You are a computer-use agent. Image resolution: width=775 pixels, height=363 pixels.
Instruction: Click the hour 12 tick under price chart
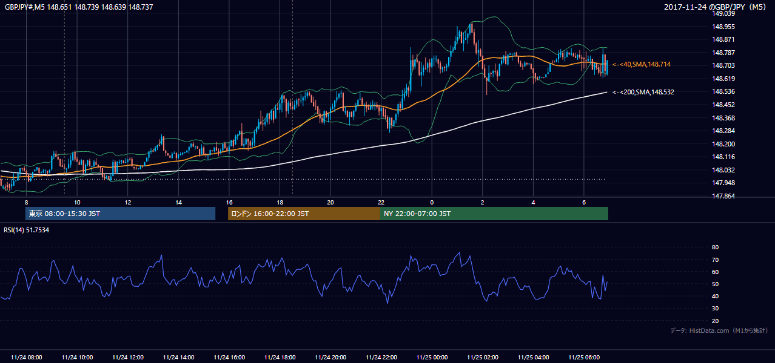tap(127, 202)
